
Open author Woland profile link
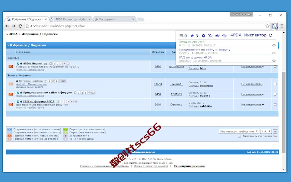[x=176, y=84]
